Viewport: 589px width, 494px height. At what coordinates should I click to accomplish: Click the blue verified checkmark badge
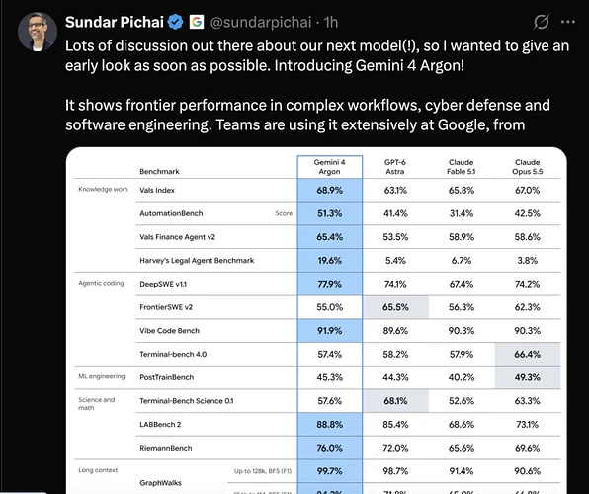tap(175, 22)
